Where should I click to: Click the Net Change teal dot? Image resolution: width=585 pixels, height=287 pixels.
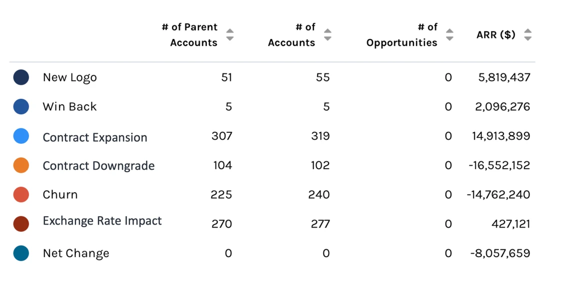tap(21, 253)
